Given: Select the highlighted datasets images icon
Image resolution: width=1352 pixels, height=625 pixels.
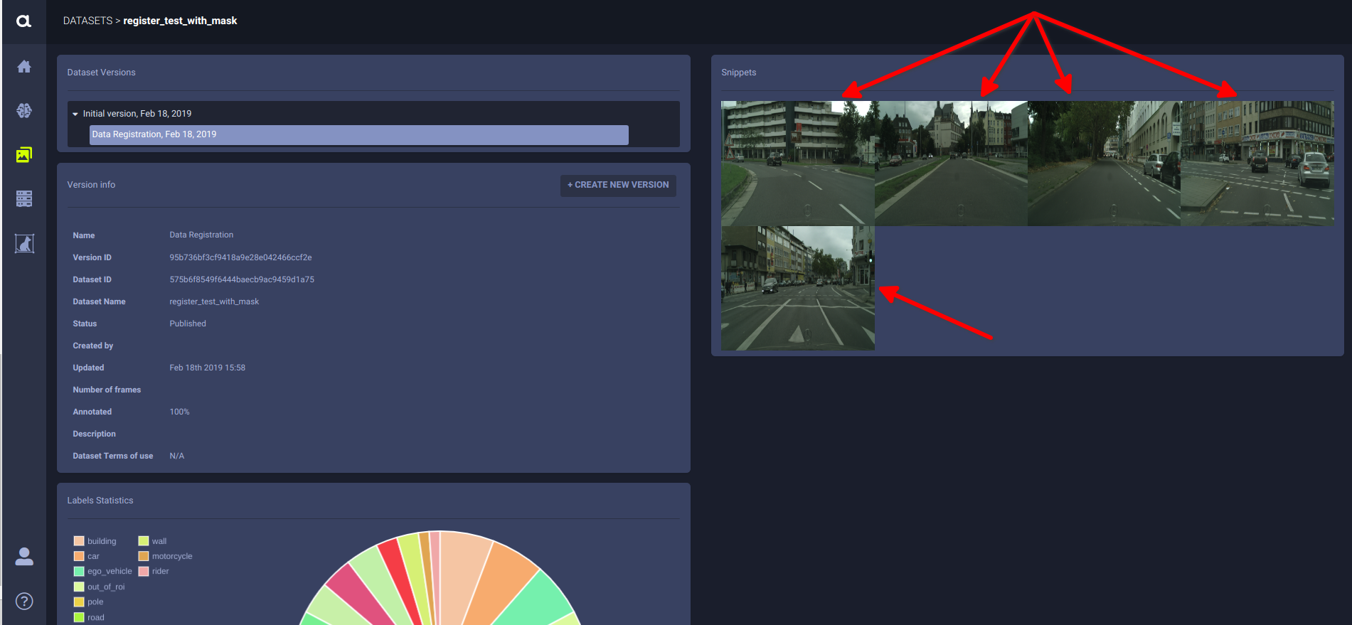Looking at the screenshot, I should (24, 155).
